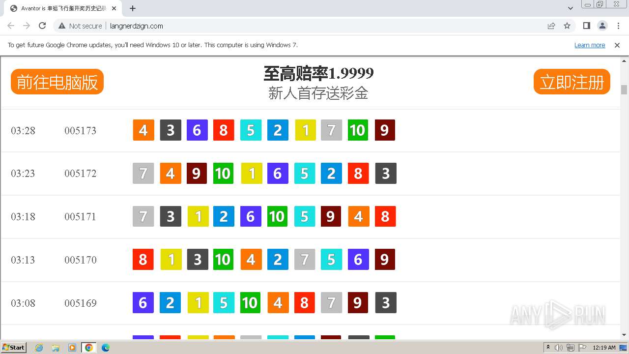Click cyan ball 5 in row 005170
Image resolution: width=629 pixels, height=354 pixels.
331,260
